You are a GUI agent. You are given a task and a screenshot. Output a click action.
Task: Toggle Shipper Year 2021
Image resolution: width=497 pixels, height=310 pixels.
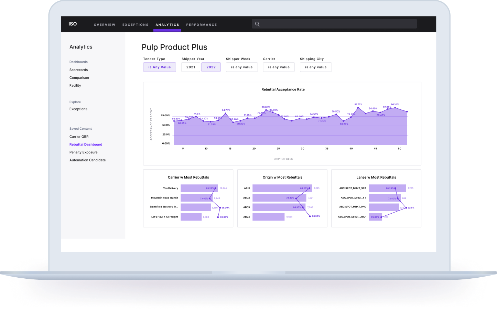tap(191, 67)
